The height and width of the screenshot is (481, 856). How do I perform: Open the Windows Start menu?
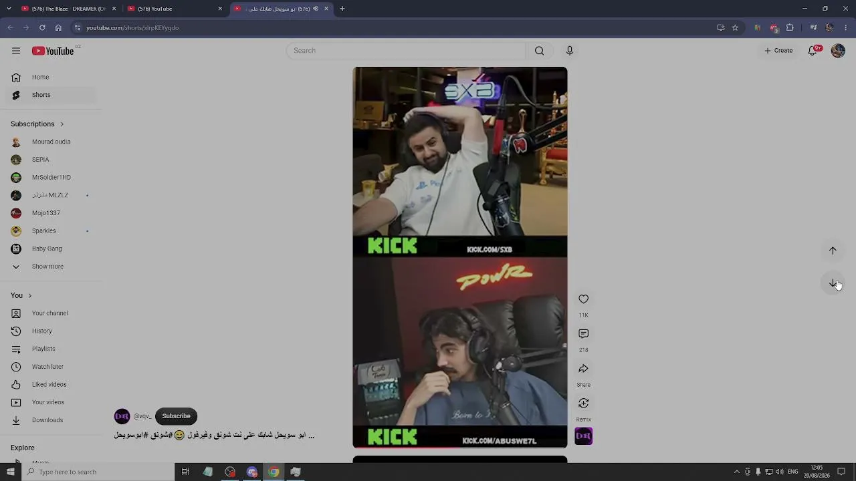pyautogui.click(x=10, y=472)
